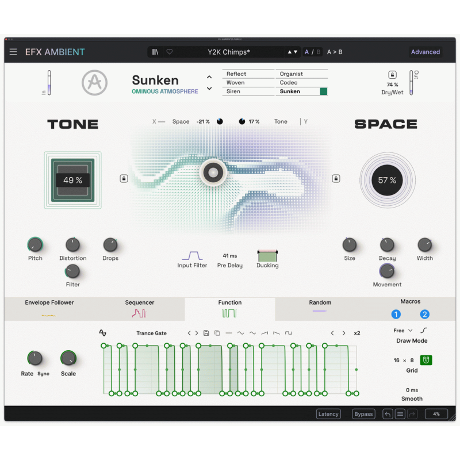Click the input level slider
This screenshot has height=460, width=460.
[49, 83]
